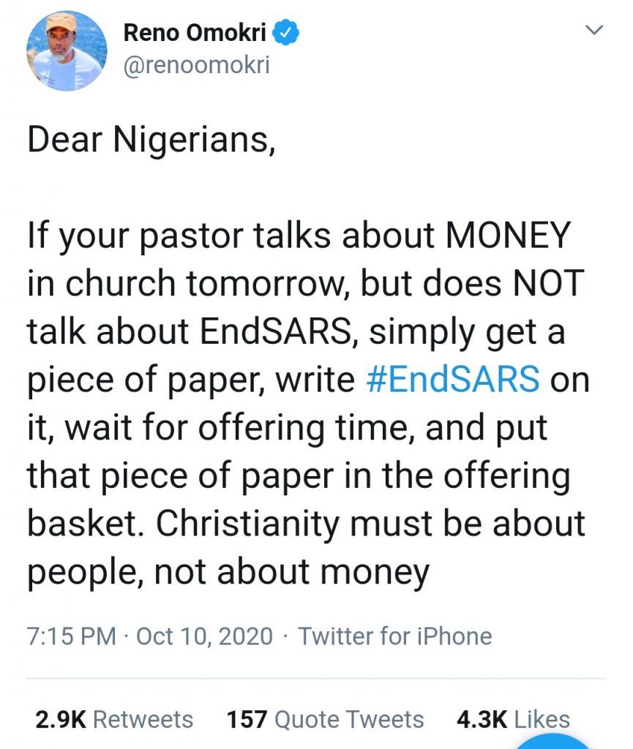Image resolution: width=633 pixels, height=749 pixels.
Task: Click the 7:15 PM timestamp
Action: click(71, 636)
